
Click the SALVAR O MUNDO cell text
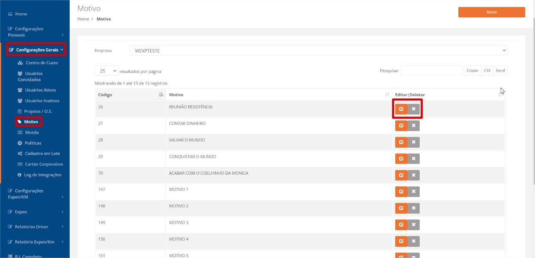coord(187,140)
